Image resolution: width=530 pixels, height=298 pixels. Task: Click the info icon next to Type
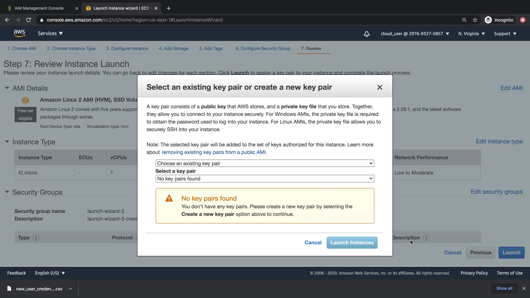click(x=36, y=238)
